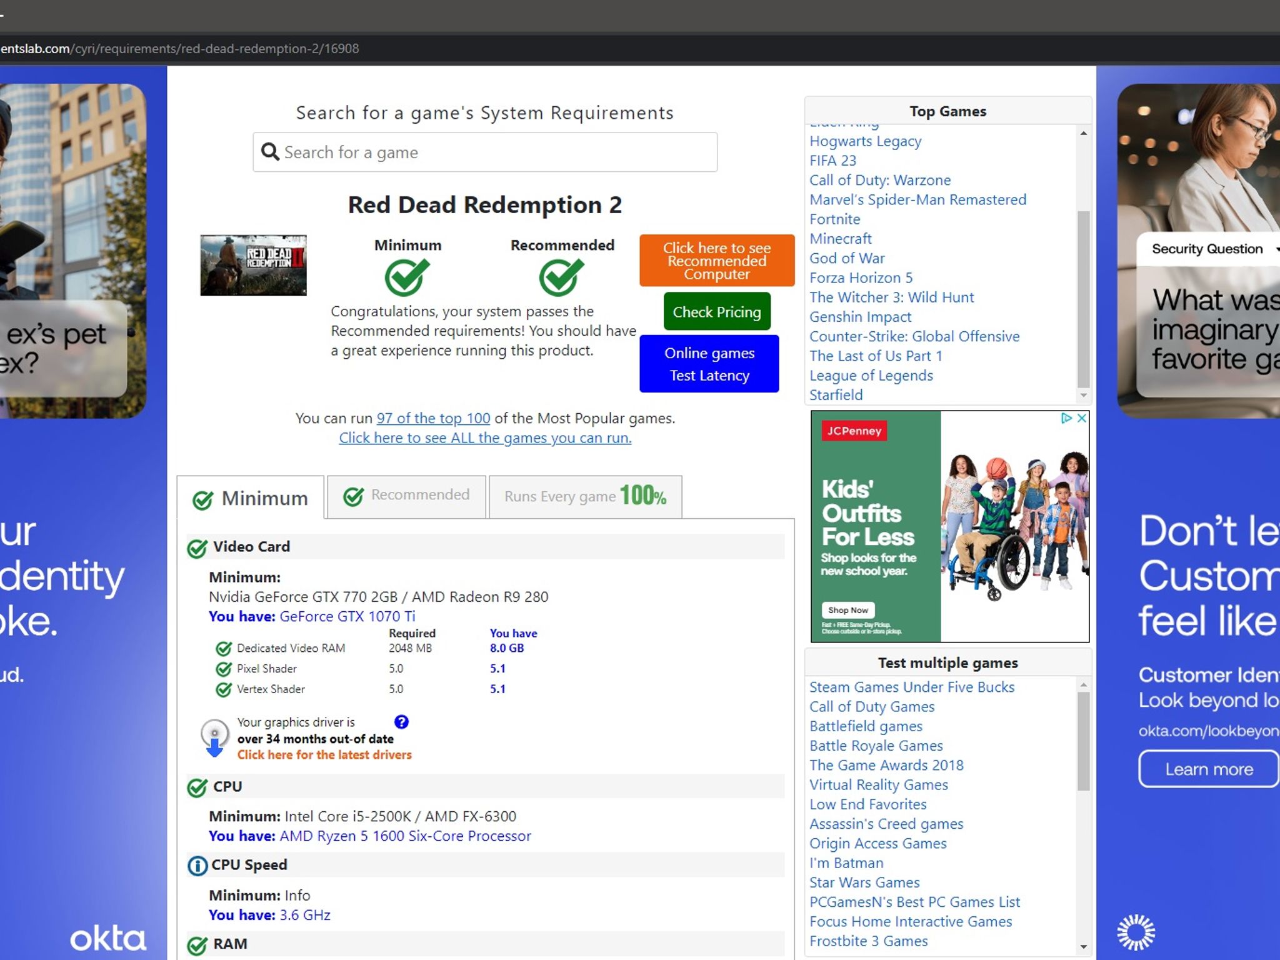The width and height of the screenshot is (1280, 960).
Task: Click scroll-up arrow of Top Games list
Action: point(1084,133)
